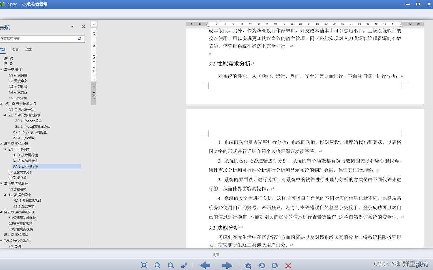Screen dimensions: 433x270
Task: Rotate the image counterclockwise
Action: (262, 265)
